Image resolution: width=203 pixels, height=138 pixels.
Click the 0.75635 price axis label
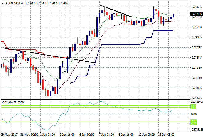click(x=197, y=7)
